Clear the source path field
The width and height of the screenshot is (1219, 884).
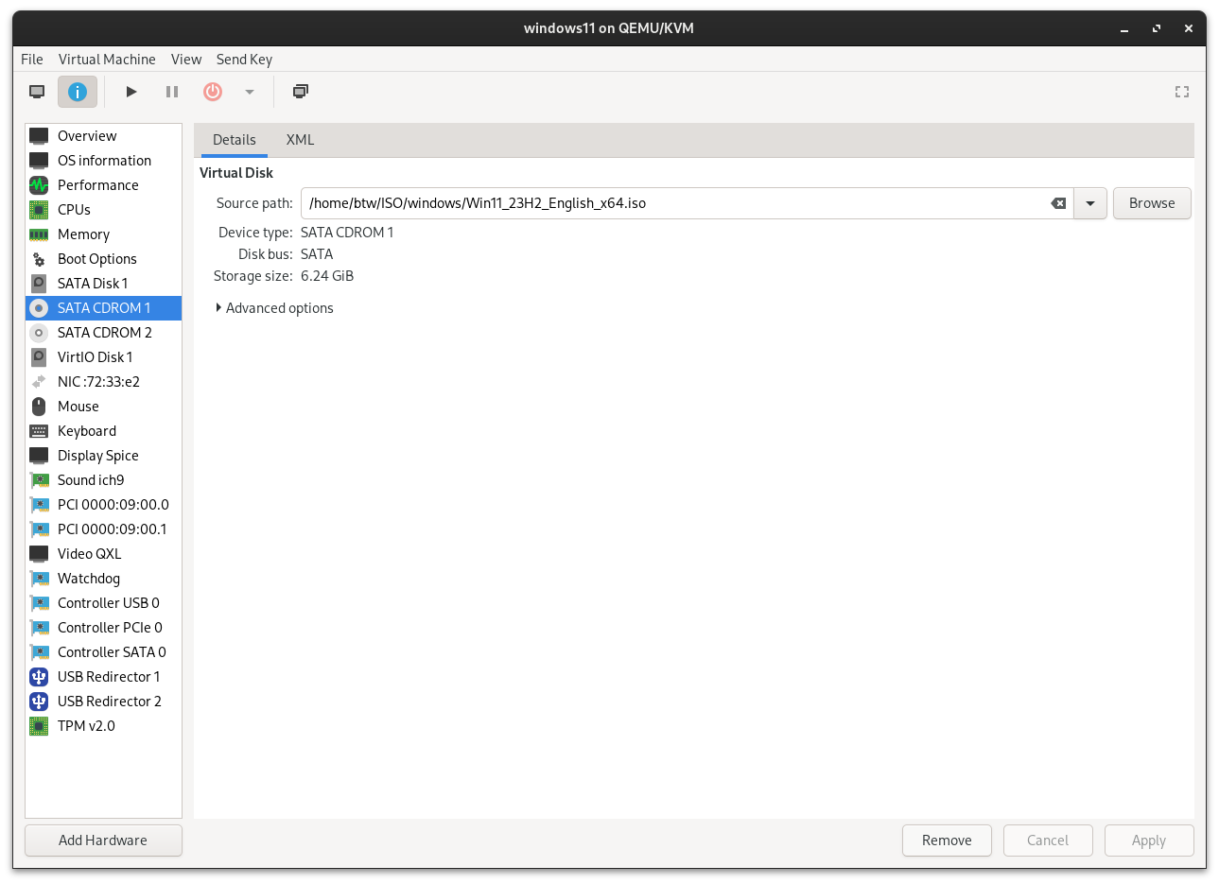tap(1058, 203)
